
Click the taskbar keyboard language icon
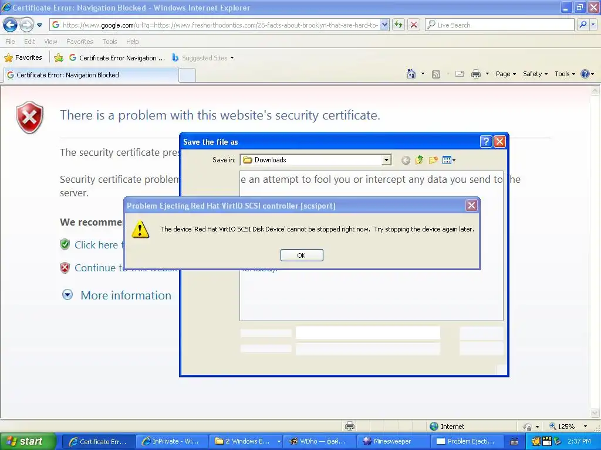click(x=514, y=442)
